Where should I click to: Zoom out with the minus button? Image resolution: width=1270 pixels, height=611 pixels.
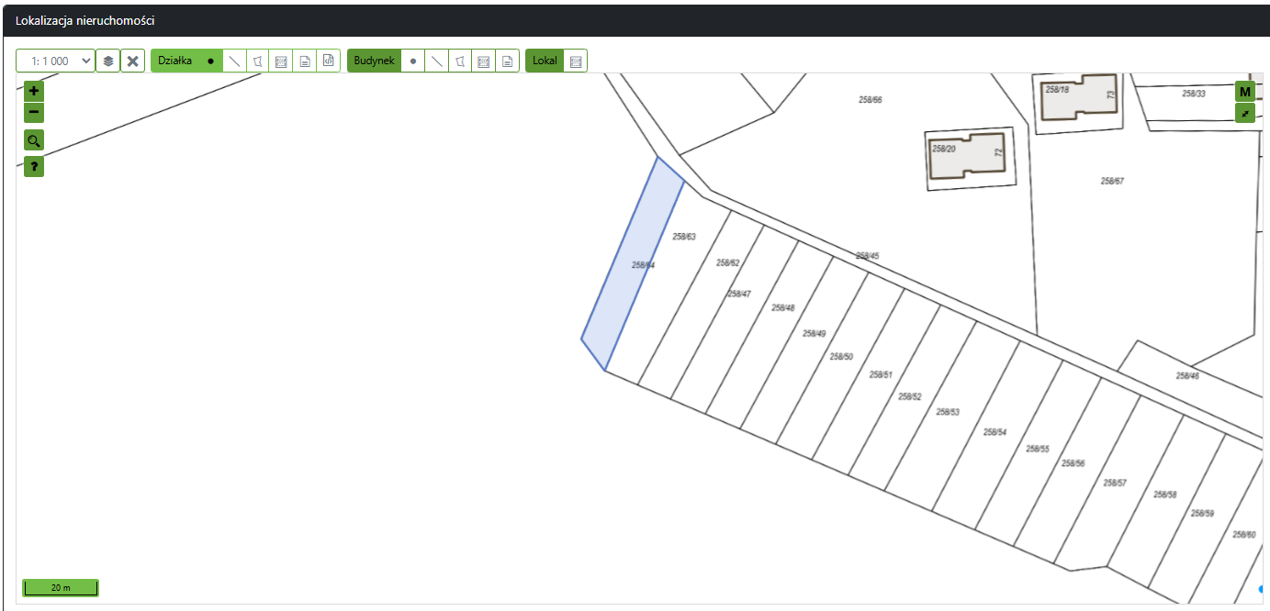34,112
